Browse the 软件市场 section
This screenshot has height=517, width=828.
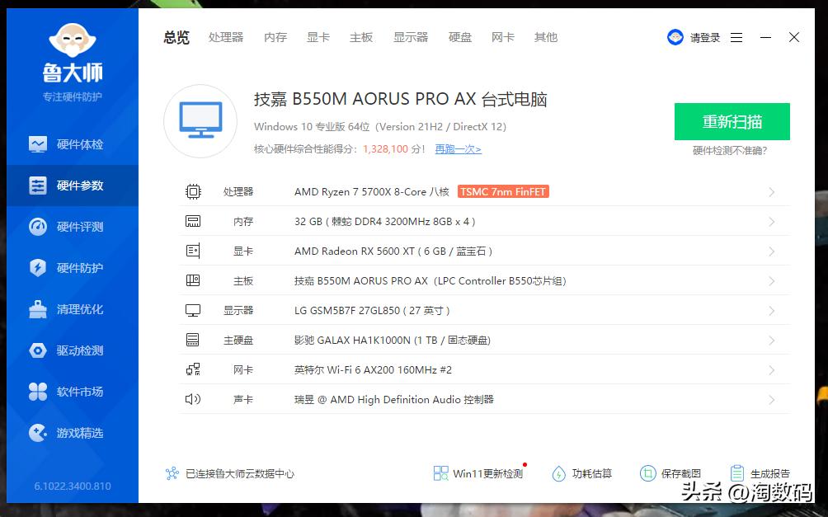(x=72, y=391)
